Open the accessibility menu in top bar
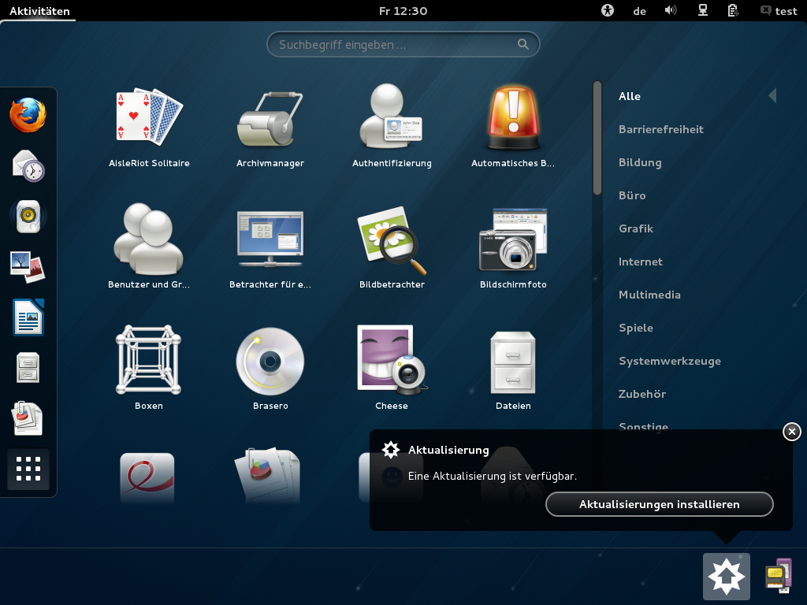The height and width of the screenshot is (605, 807). [608, 10]
